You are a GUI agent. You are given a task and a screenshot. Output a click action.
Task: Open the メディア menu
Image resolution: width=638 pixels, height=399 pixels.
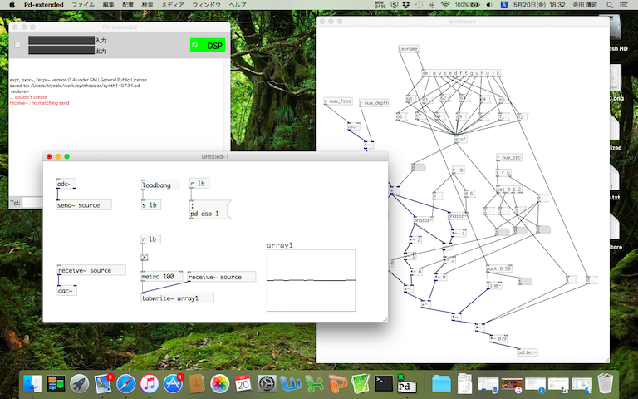(173, 5)
